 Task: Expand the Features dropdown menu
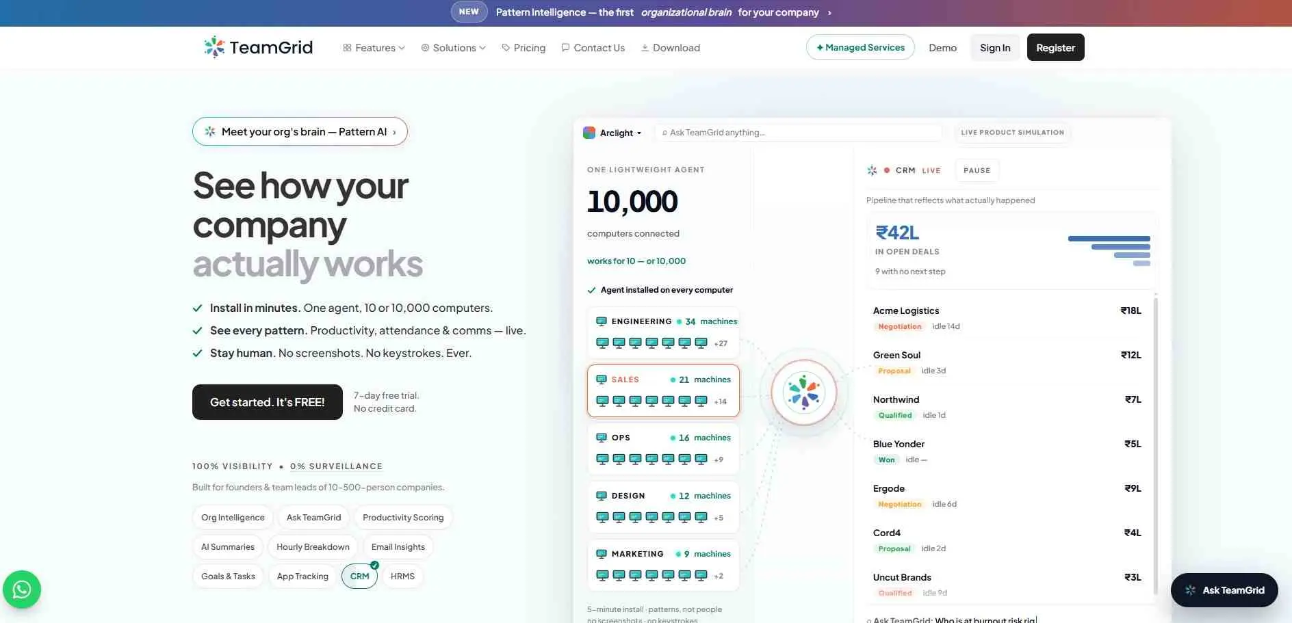click(x=374, y=48)
